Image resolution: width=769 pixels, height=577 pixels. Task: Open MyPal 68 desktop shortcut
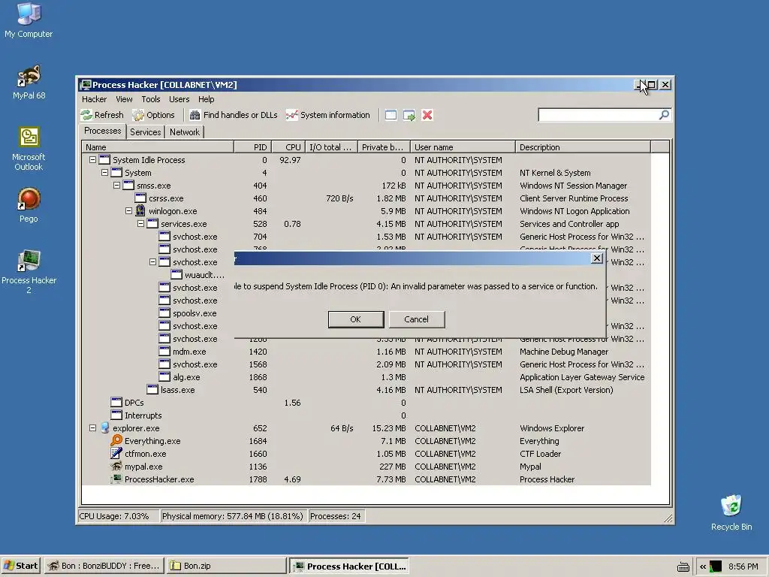click(x=29, y=82)
